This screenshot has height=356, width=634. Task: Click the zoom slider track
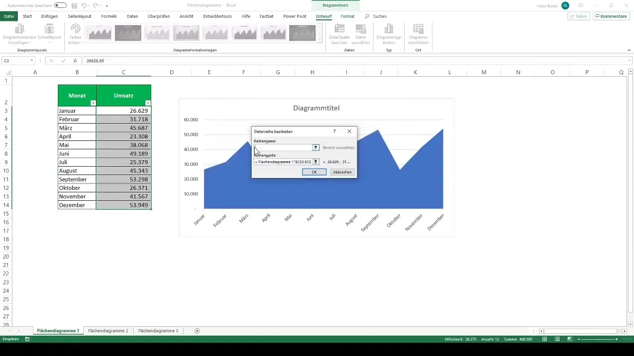(598, 339)
